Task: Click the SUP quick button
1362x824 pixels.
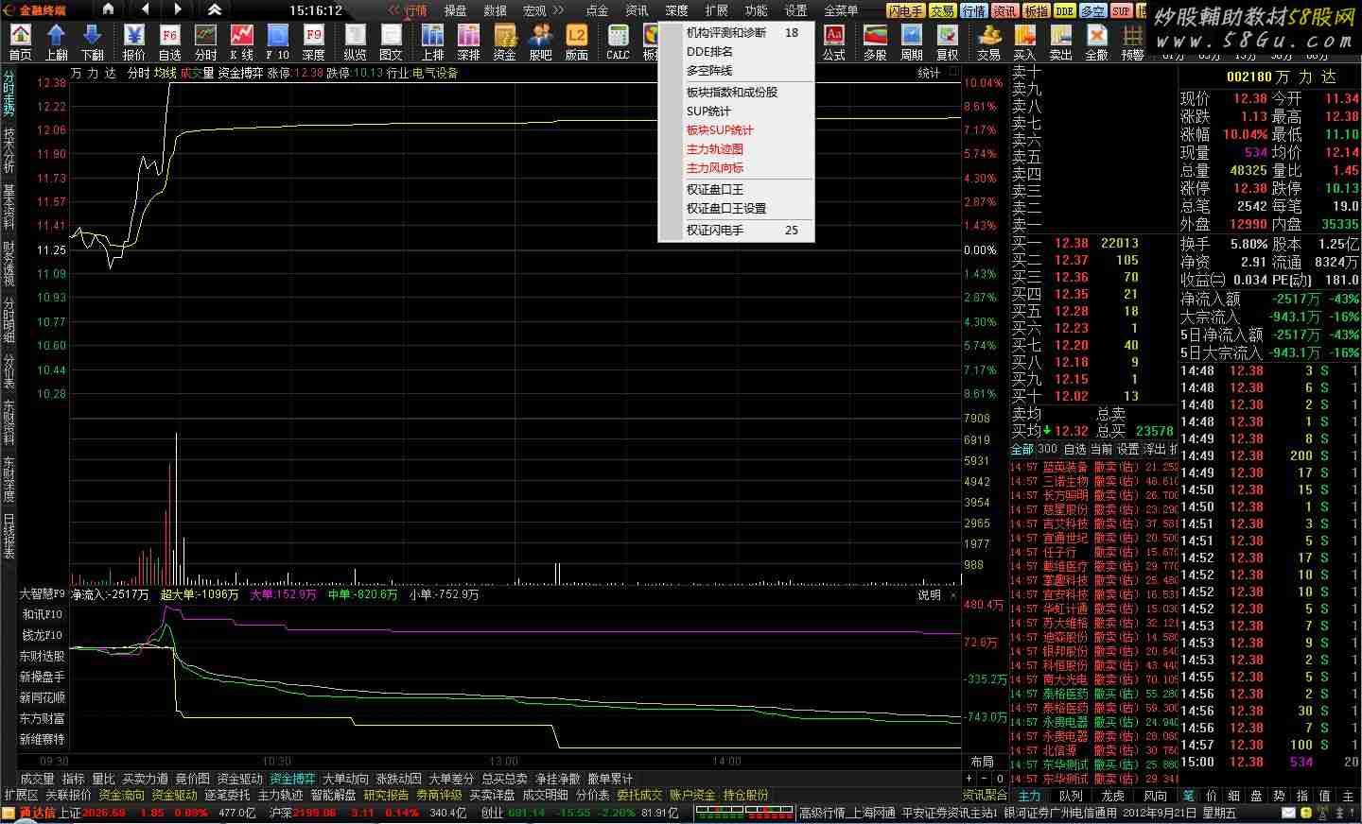Action: (x=1121, y=10)
